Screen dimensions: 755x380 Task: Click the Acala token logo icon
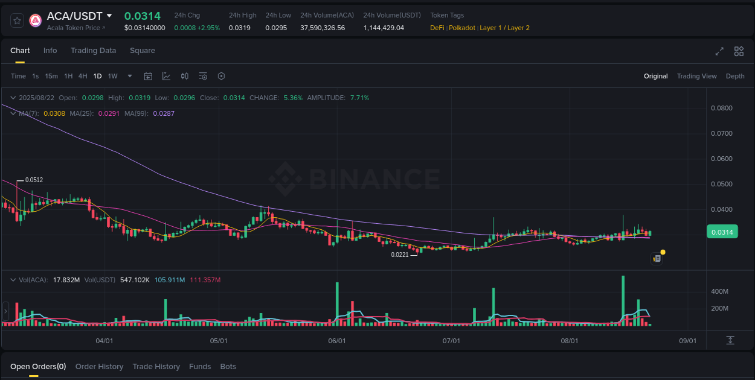[x=35, y=20]
